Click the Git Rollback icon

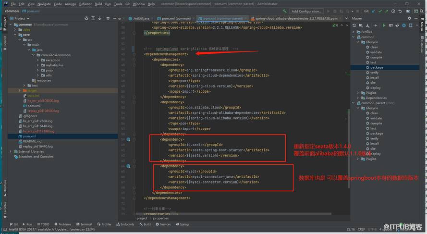[x=400, y=11]
